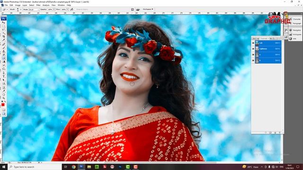Image resolution: width=303 pixels, height=170 pixels.
Task: Open the Image menu
Action: pos(18,5)
